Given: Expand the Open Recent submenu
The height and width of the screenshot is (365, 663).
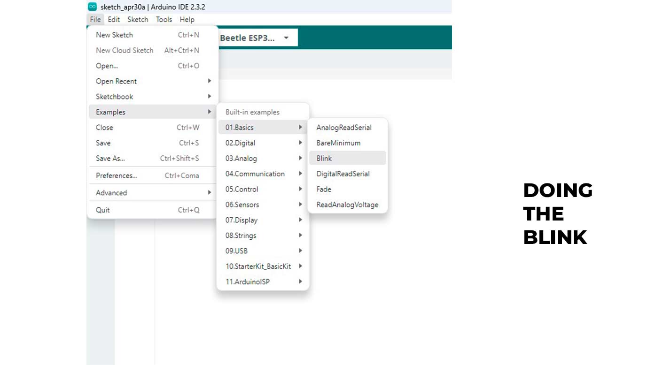Looking at the screenshot, I should tap(153, 81).
